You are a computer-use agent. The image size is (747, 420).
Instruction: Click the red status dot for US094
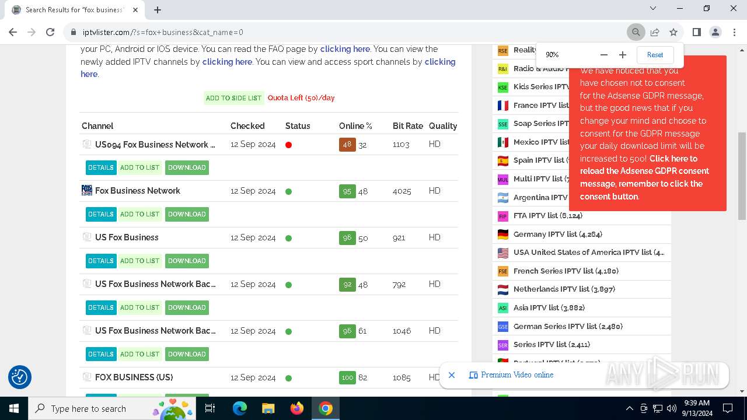[x=288, y=145]
